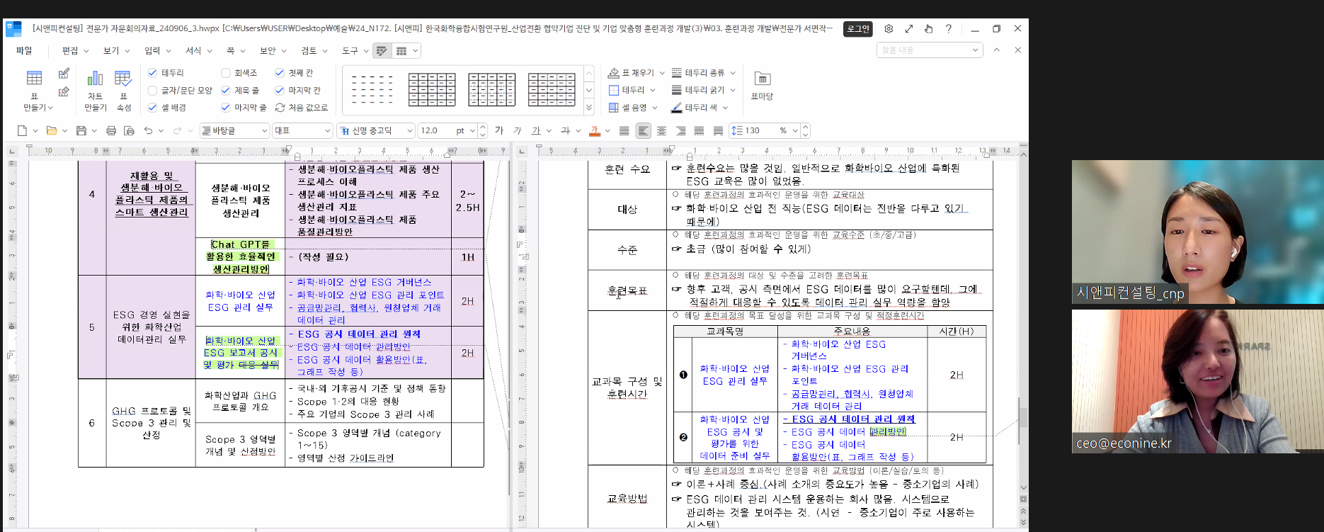
Task: Click the 표마당 table gallery icon
Action: point(762,79)
